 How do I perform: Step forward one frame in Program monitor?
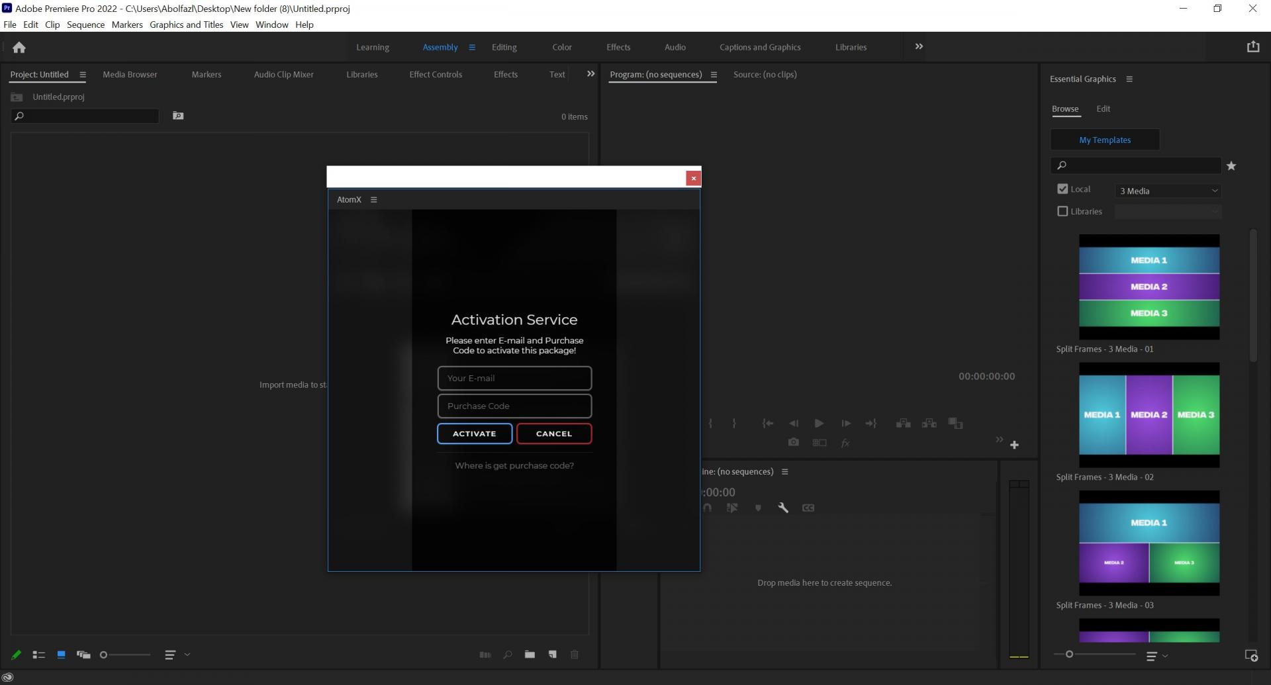(x=845, y=423)
